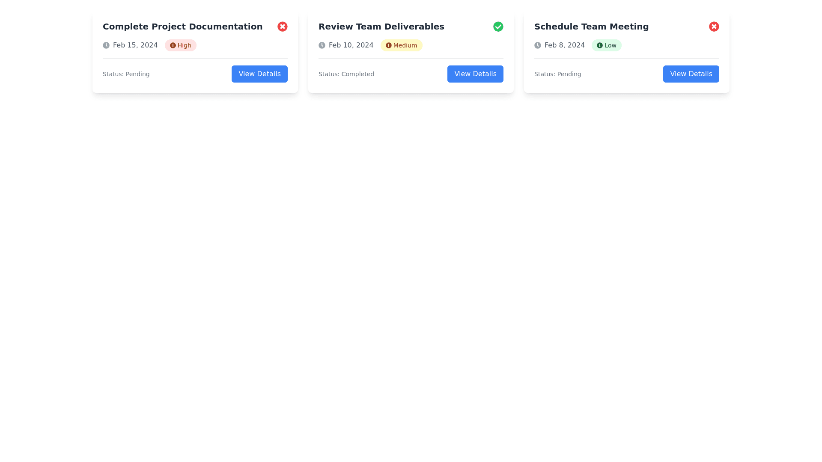This screenshot has width=822, height=462.
Task: Click clock icon beside Feb 15, 2024
Action: tap(106, 45)
